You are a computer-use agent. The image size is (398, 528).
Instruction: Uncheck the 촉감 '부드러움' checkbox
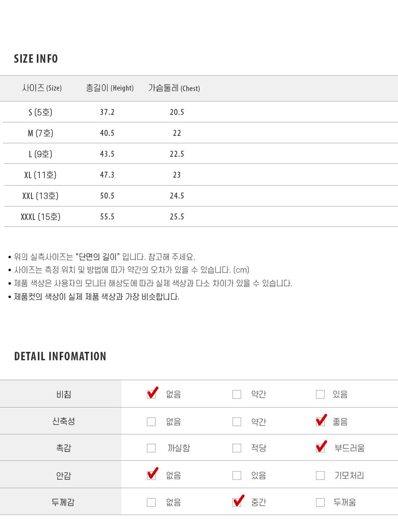tap(320, 448)
